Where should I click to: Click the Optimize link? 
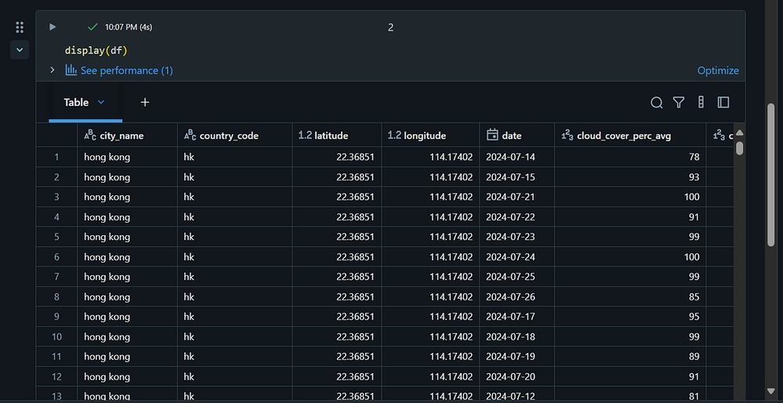click(718, 71)
